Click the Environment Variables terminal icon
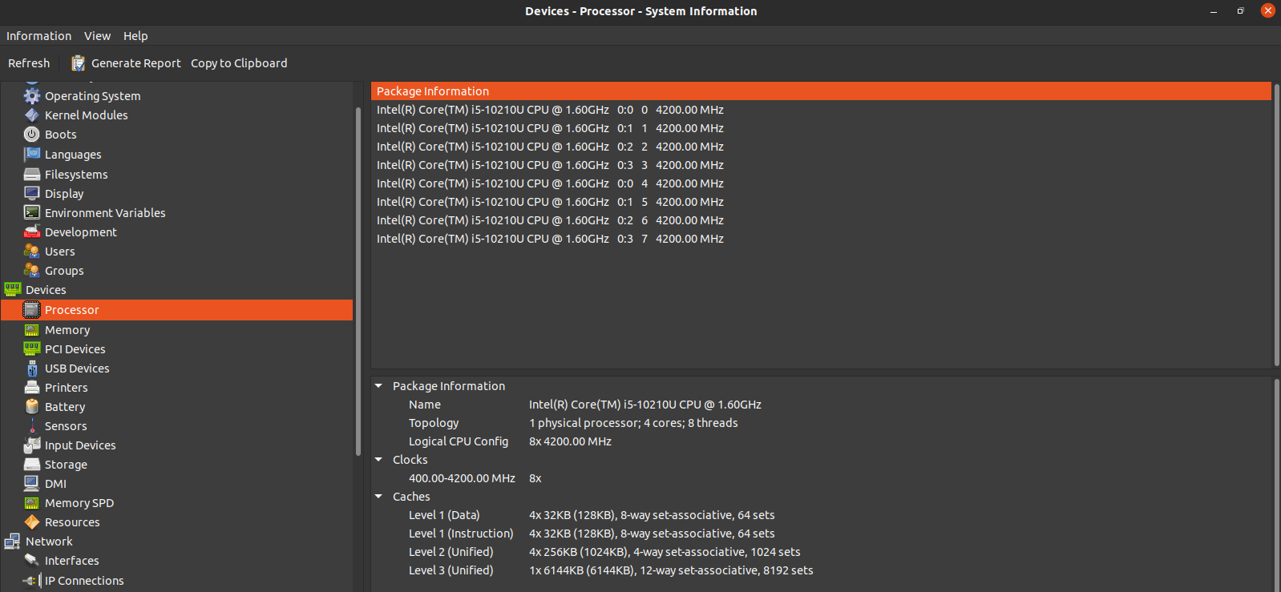 pos(32,212)
